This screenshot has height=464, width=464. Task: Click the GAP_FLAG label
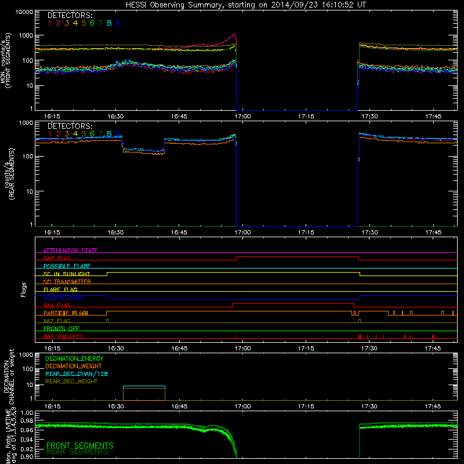(x=57, y=258)
